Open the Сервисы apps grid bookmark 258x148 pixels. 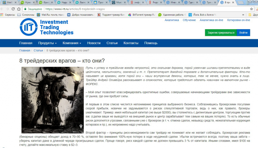pos(8,15)
